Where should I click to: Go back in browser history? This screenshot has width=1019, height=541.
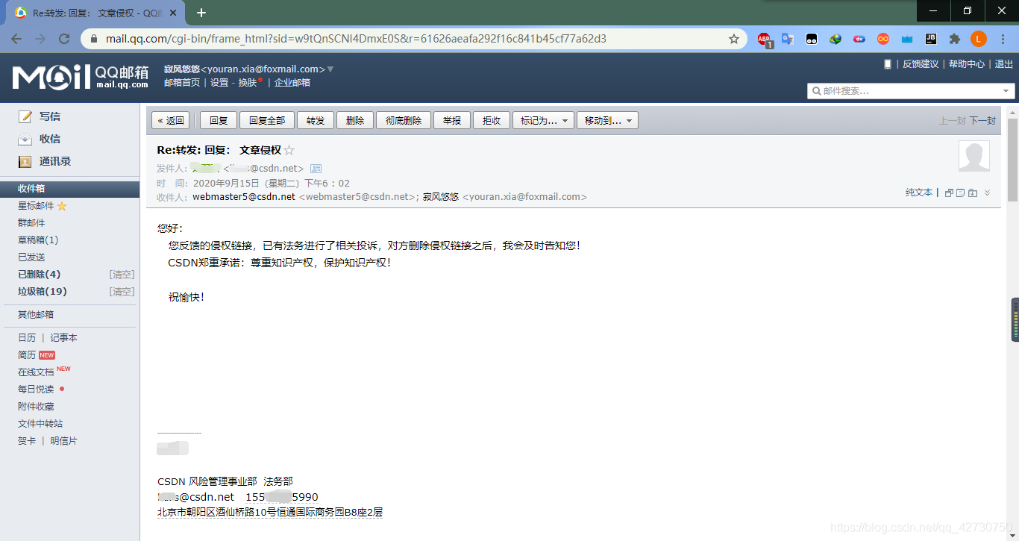(x=16, y=39)
